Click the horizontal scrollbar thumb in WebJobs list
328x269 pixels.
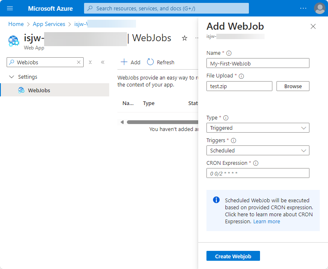pos(162,122)
